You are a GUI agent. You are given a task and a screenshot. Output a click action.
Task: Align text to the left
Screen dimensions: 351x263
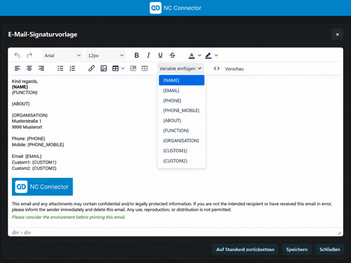(17, 68)
